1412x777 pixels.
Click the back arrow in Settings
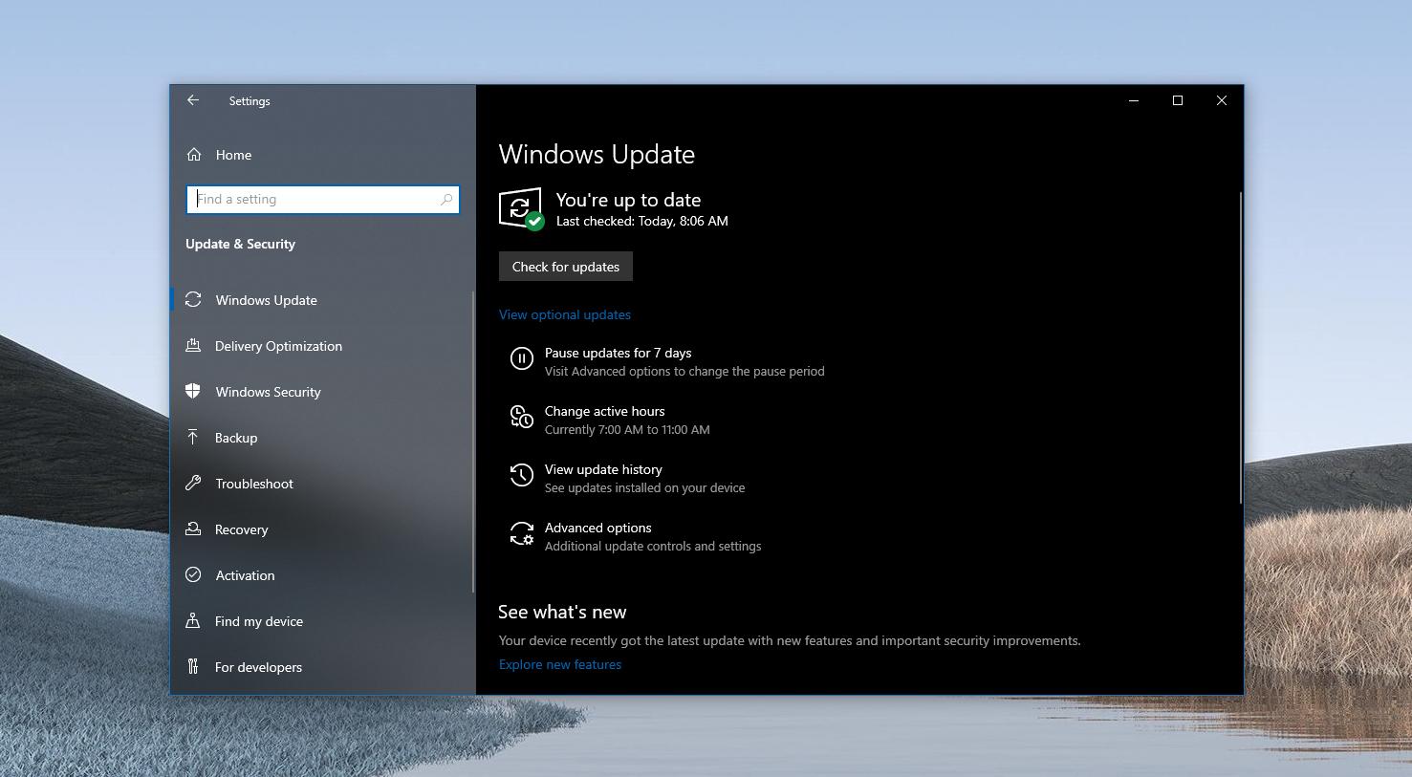193,100
